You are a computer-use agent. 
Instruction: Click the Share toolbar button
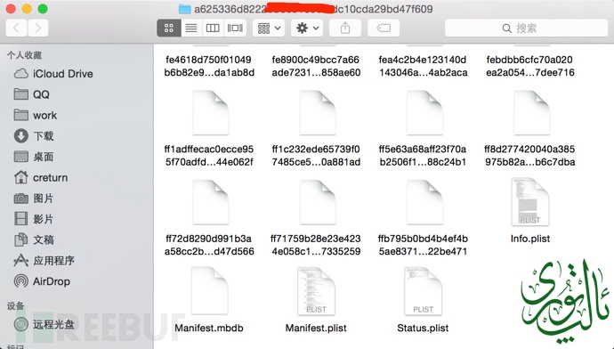345,28
